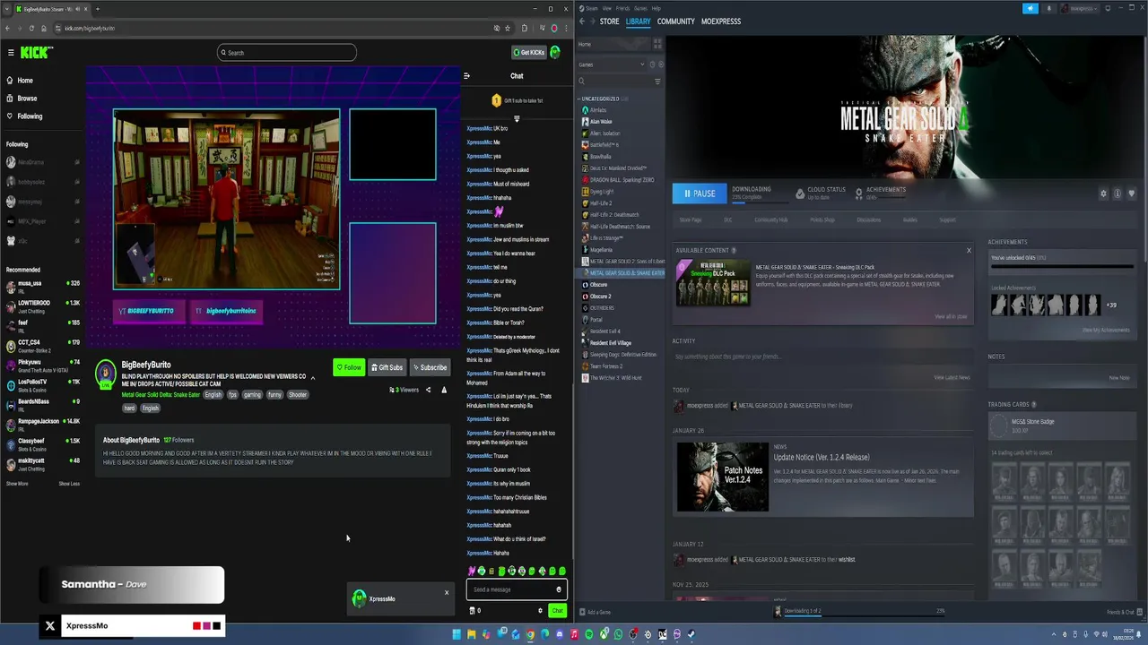Viewport: 1148px width, 645px height.
Task: Open the Kick profile avatar menu
Action: point(555,52)
